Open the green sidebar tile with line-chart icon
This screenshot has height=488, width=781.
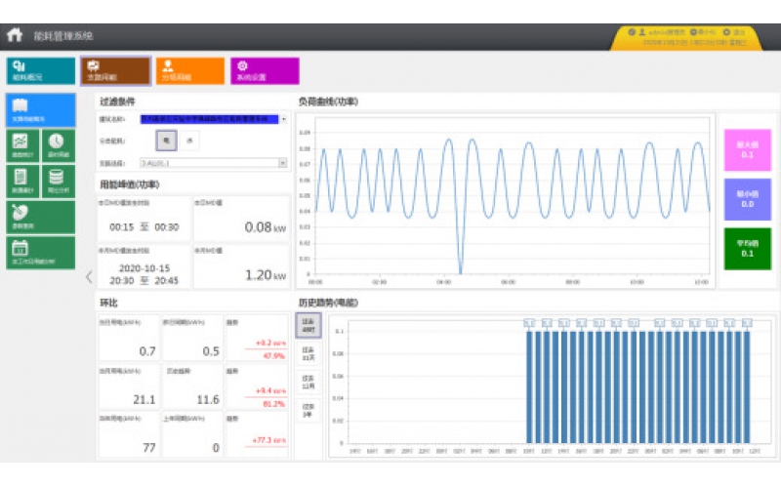coord(21,146)
